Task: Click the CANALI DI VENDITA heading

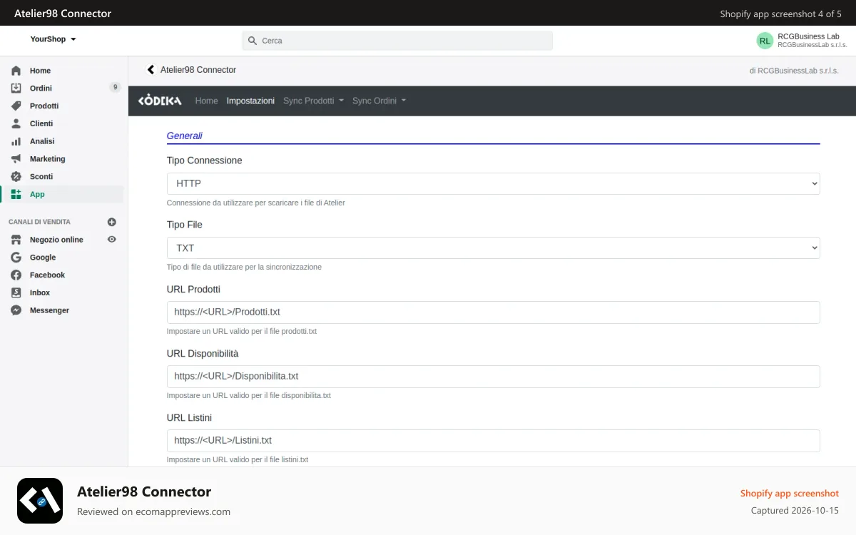Action: tap(39, 222)
